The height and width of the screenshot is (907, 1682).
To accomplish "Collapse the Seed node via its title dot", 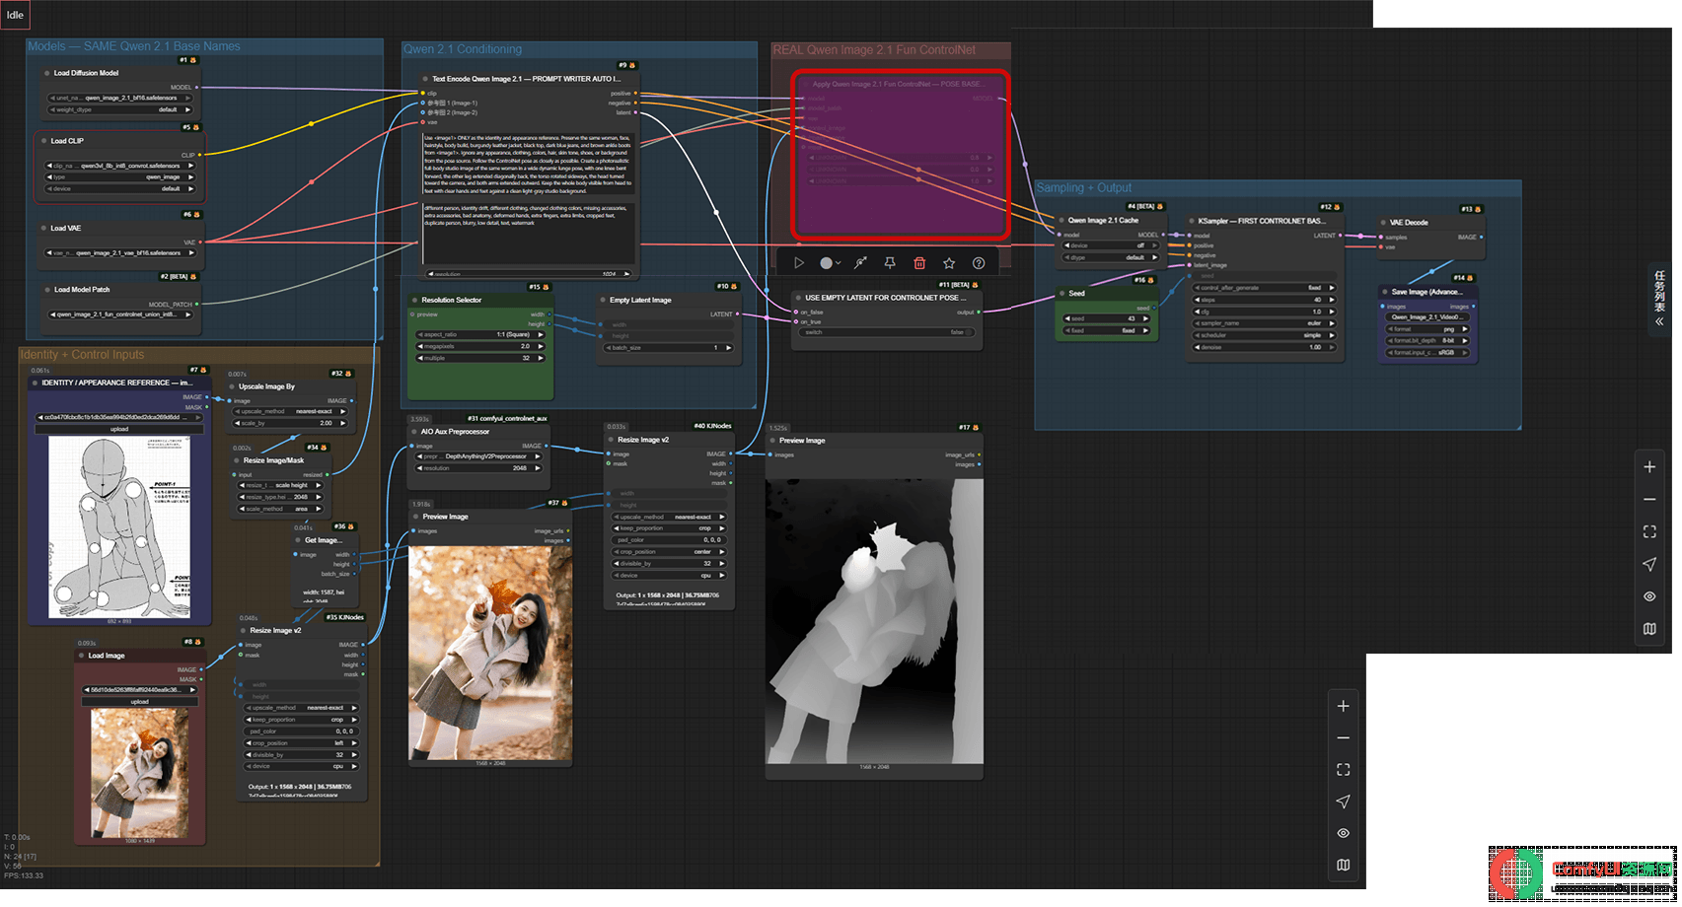I will click(1062, 293).
